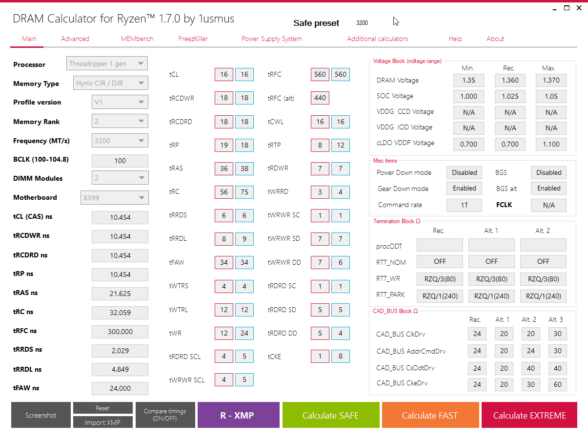This screenshot has height=443, width=588.
Task: Click the Command rate 1T field
Action: 464,205
